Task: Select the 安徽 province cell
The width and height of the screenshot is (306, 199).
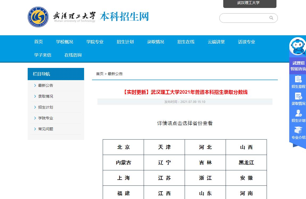Action: 246,178
